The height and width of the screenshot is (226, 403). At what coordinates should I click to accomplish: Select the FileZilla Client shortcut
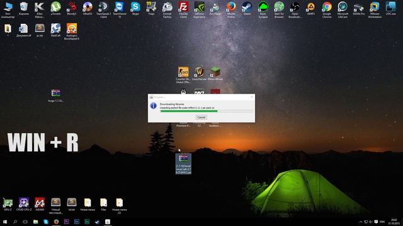pyautogui.click(x=183, y=10)
